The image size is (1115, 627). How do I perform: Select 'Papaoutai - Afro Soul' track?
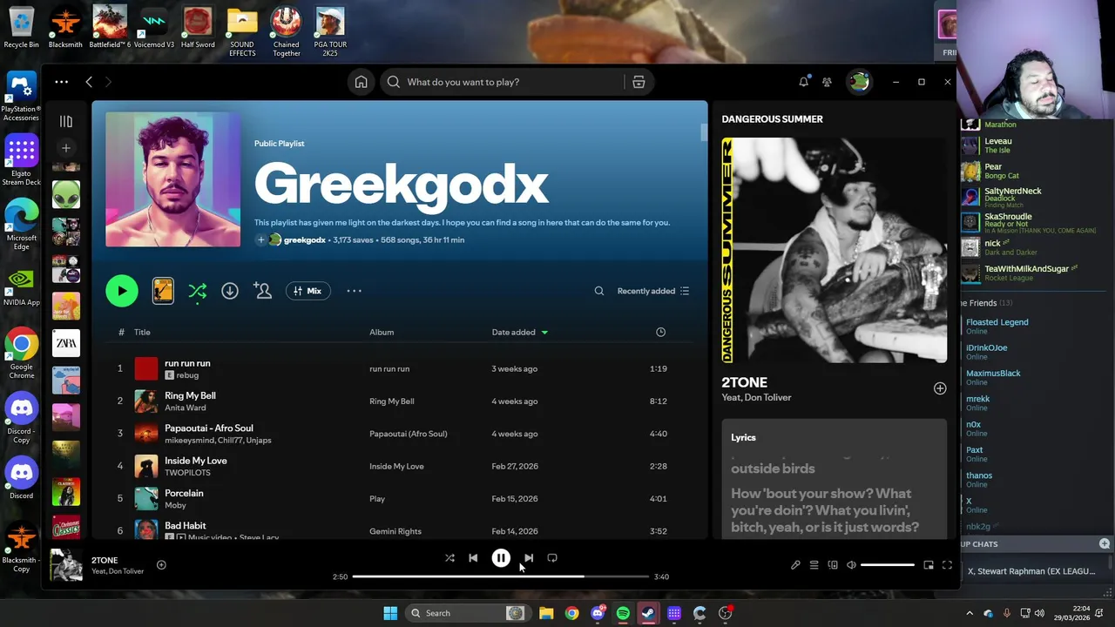209,428
